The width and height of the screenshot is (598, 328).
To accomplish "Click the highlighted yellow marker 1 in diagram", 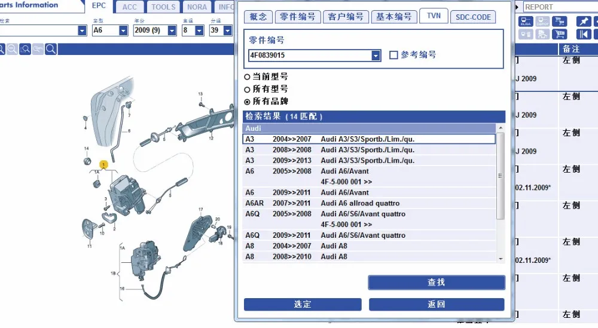I will tap(103, 164).
